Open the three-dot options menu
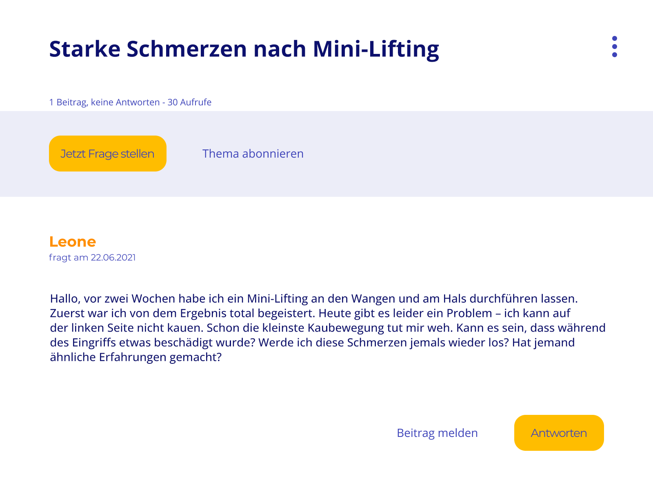Screen dimensions: 653x490 click(614, 47)
